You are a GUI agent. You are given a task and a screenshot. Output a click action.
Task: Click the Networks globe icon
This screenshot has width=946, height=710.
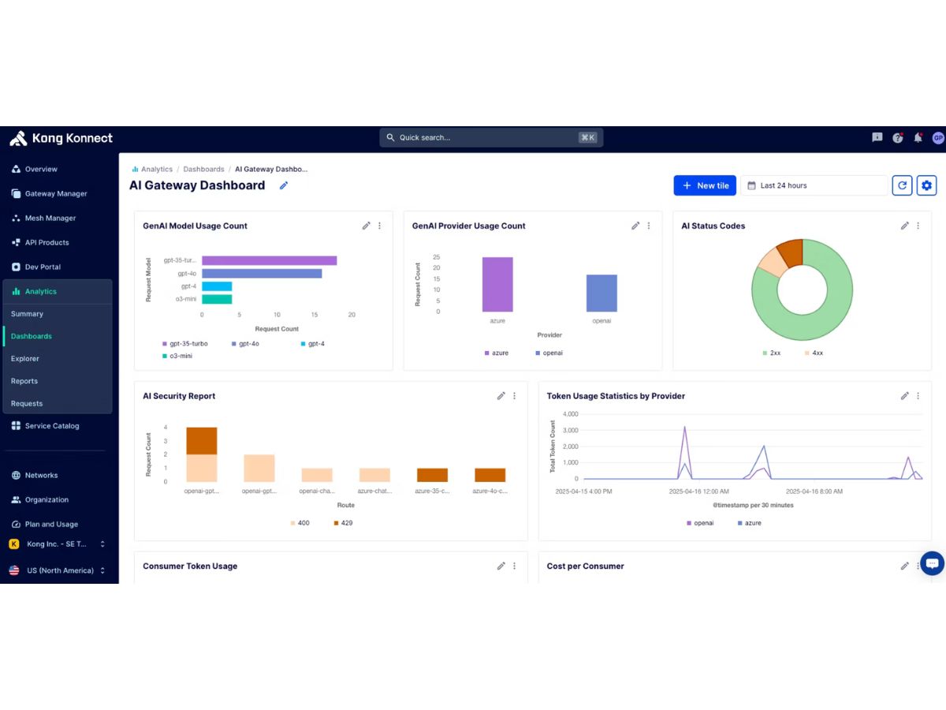point(17,476)
